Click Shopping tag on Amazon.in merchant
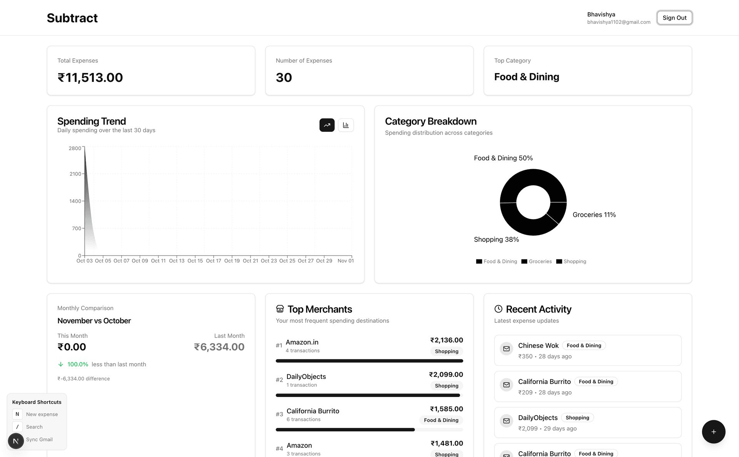The width and height of the screenshot is (739, 457). click(446, 351)
